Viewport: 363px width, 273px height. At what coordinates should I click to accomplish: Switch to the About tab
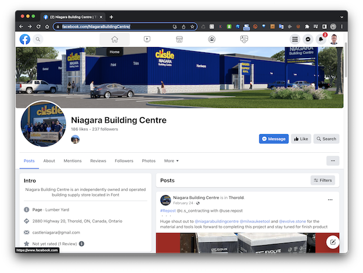point(49,161)
